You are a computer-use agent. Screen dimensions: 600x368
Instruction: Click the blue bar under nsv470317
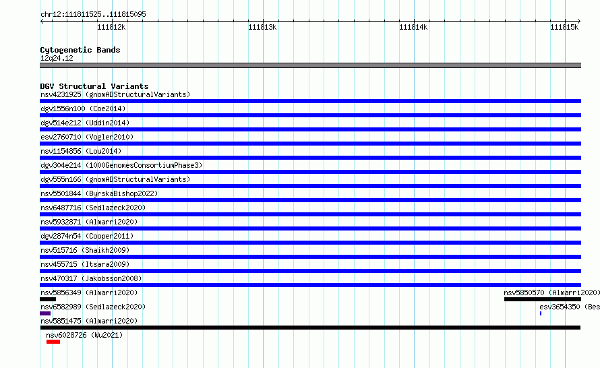[310, 285]
